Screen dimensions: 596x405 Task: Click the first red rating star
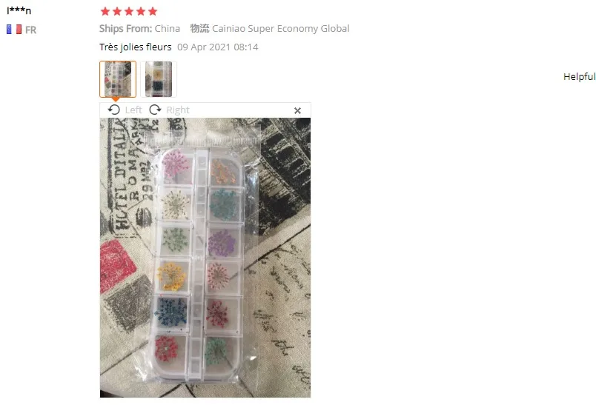click(105, 11)
